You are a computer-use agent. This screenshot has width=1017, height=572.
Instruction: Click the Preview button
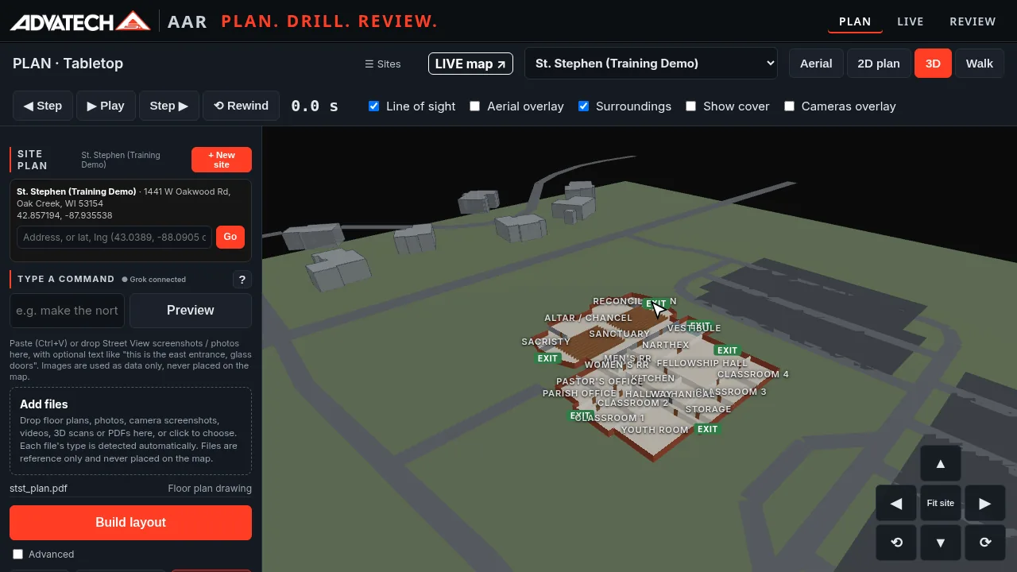click(x=191, y=311)
